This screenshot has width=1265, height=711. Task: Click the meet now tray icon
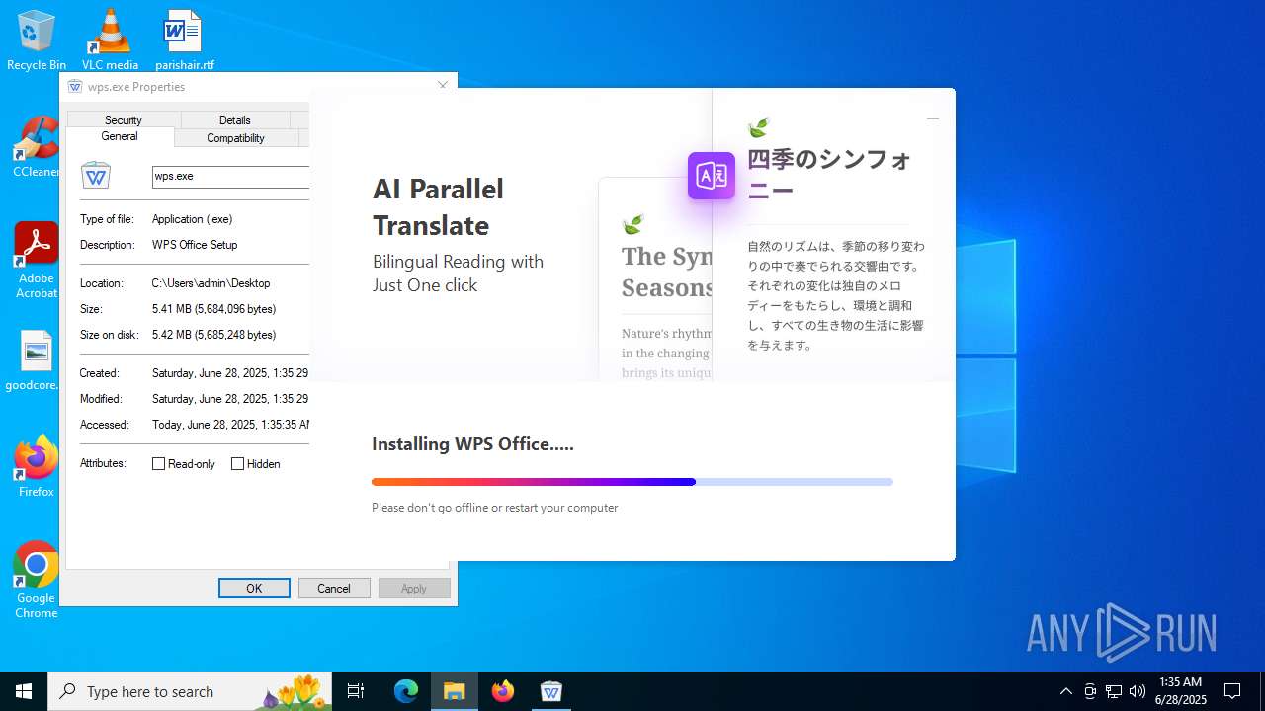1090,691
